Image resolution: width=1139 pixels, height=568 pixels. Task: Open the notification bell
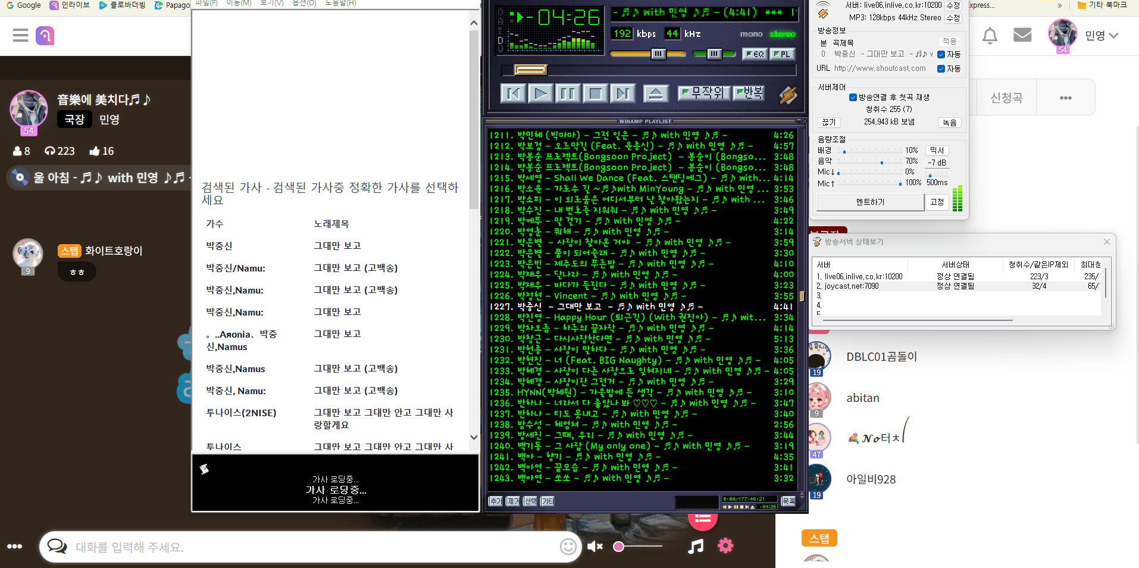tap(990, 36)
